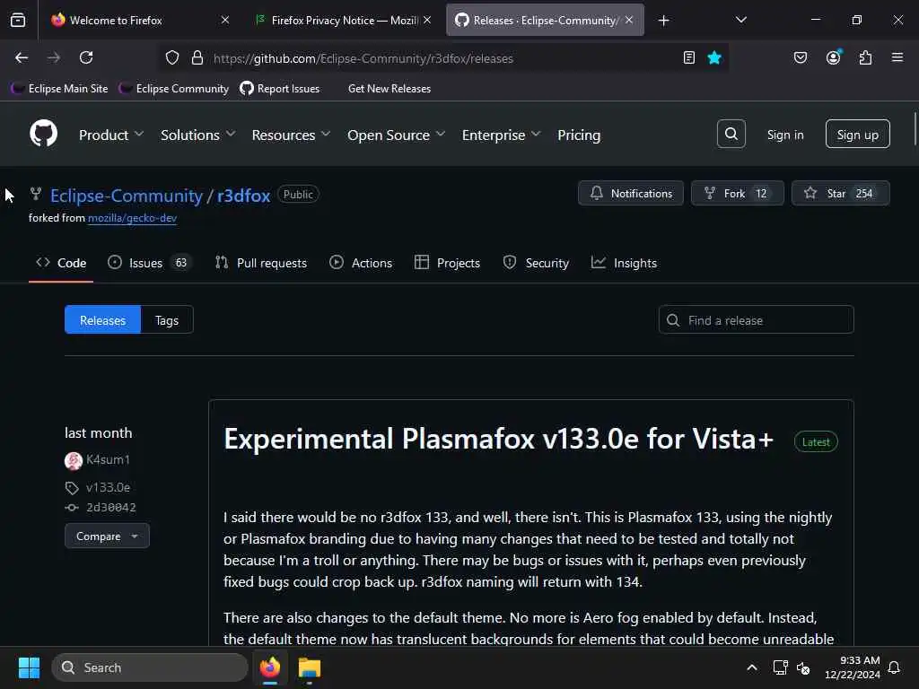Show site security info padlock
The height and width of the screenshot is (689, 919).
click(x=197, y=58)
